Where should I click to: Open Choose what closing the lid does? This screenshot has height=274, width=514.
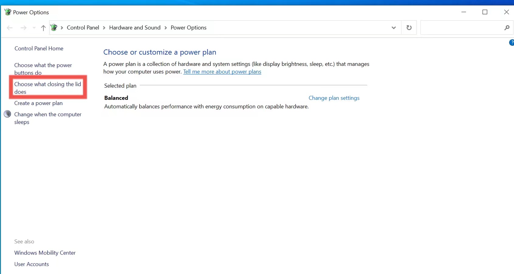pyautogui.click(x=47, y=88)
